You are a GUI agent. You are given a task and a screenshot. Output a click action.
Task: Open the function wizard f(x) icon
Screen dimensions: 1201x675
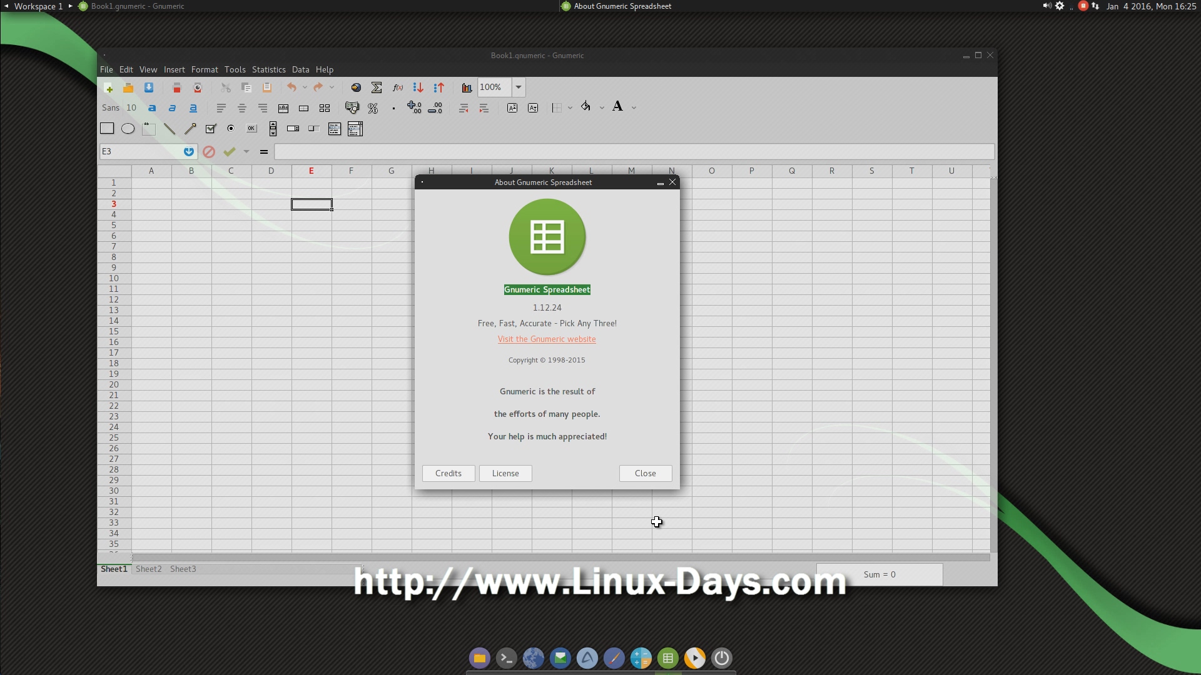[397, 87]
